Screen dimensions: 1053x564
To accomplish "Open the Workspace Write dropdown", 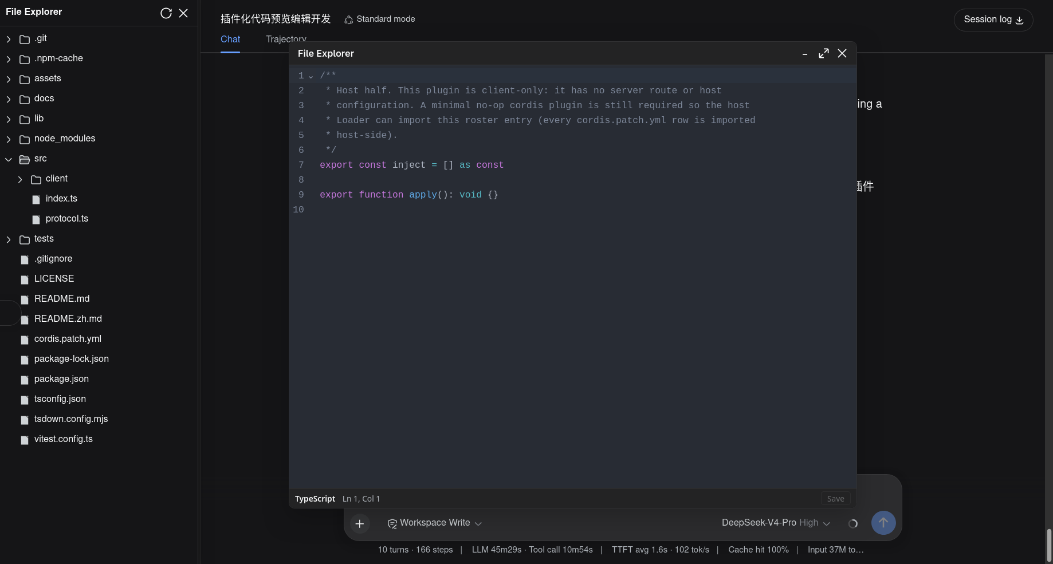I will (435, 523).
